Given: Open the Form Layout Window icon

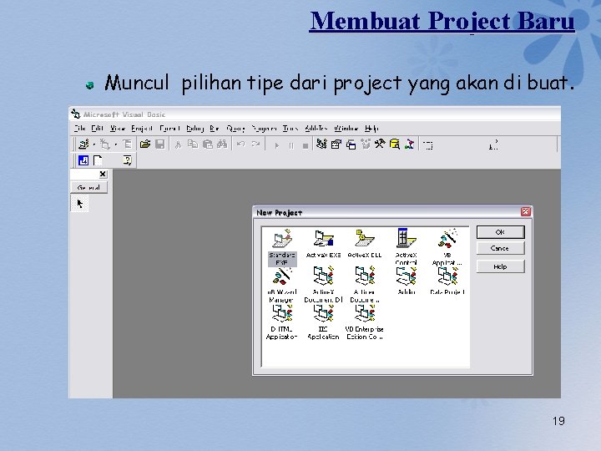Looking at the screenshot, I should tap(351, 144).
